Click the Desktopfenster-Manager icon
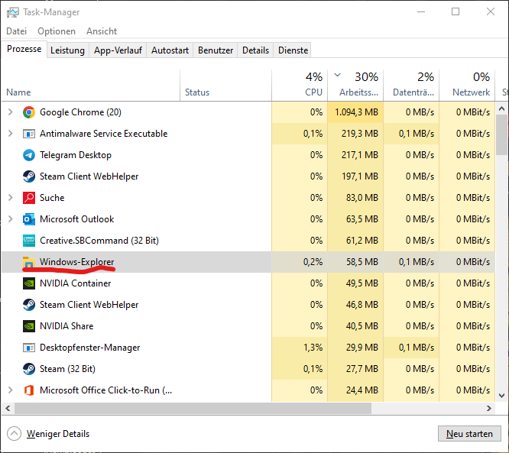509x453 pixels. click(29, 348)
